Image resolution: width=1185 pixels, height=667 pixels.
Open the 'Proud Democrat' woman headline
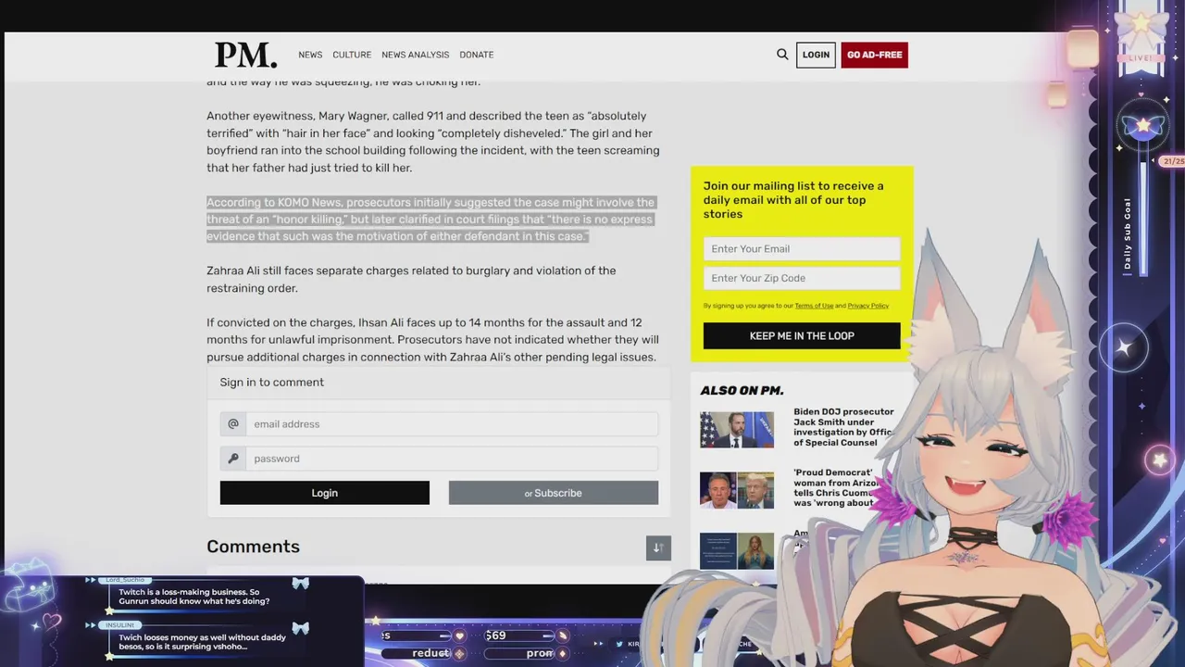(x=835, y=487)
